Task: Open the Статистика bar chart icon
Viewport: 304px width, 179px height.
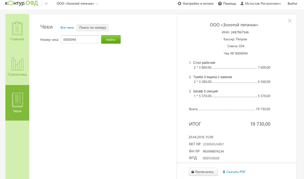Action: pos(17,64)
